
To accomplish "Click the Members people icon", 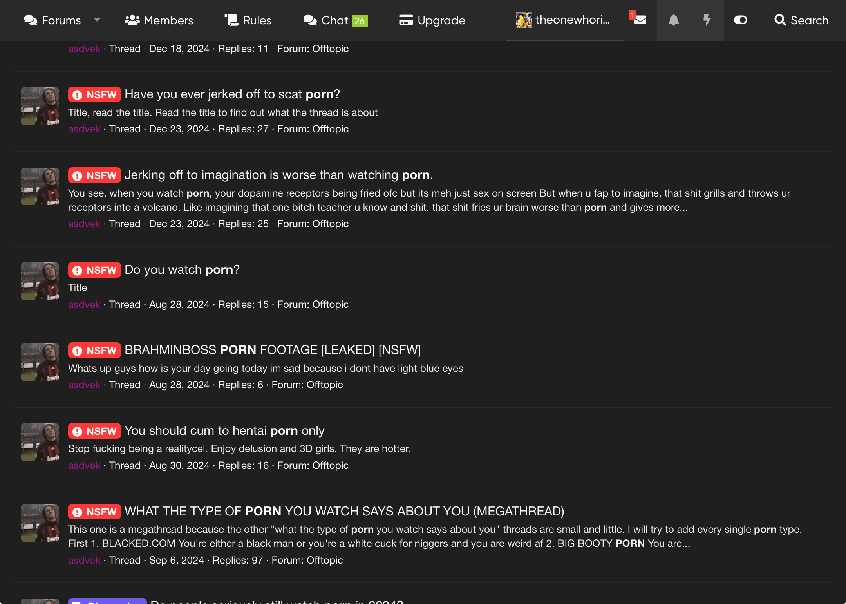I will tap(132, 20).
